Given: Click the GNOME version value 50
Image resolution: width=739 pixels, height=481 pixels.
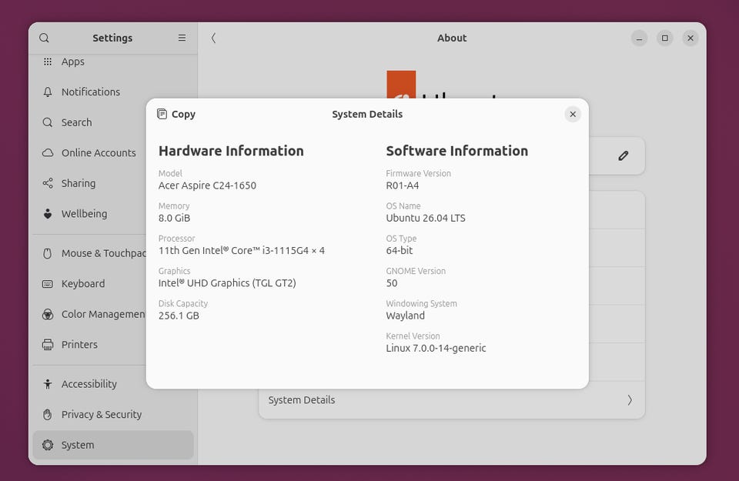Looking at the screenshot, I should click(x=392, y=283).
